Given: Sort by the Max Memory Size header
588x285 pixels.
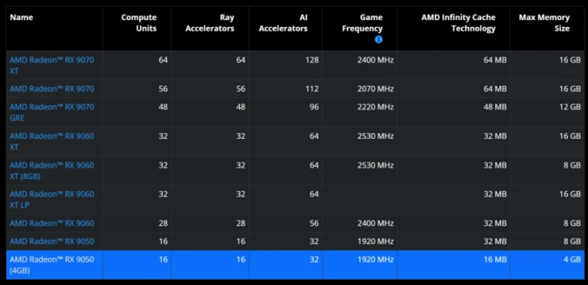Looking at the screenshot, I should point(544,23).
